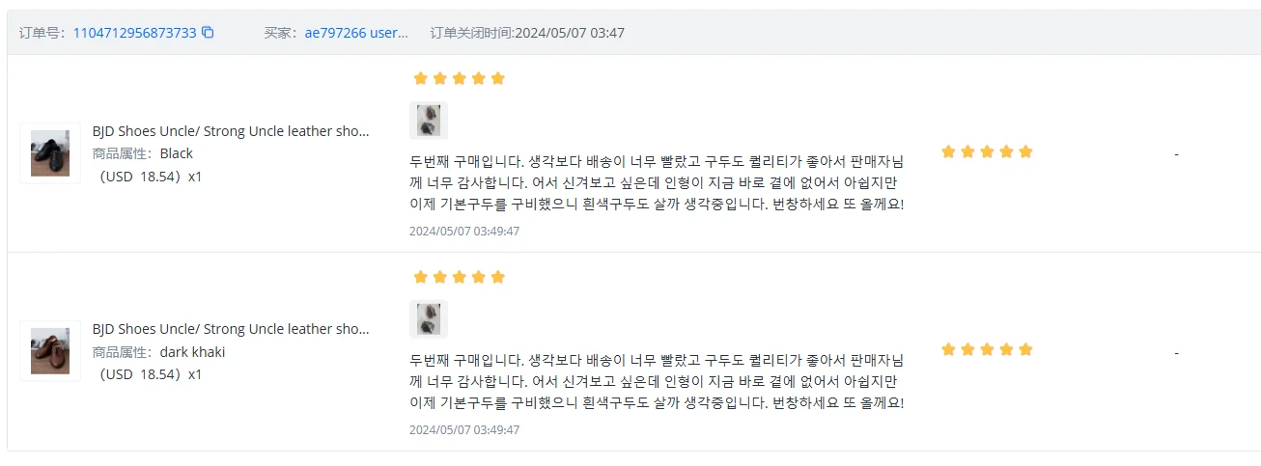Click the fifth star above the first review
The width and height of the screenshot is (1261, 466).
[498, 78]
